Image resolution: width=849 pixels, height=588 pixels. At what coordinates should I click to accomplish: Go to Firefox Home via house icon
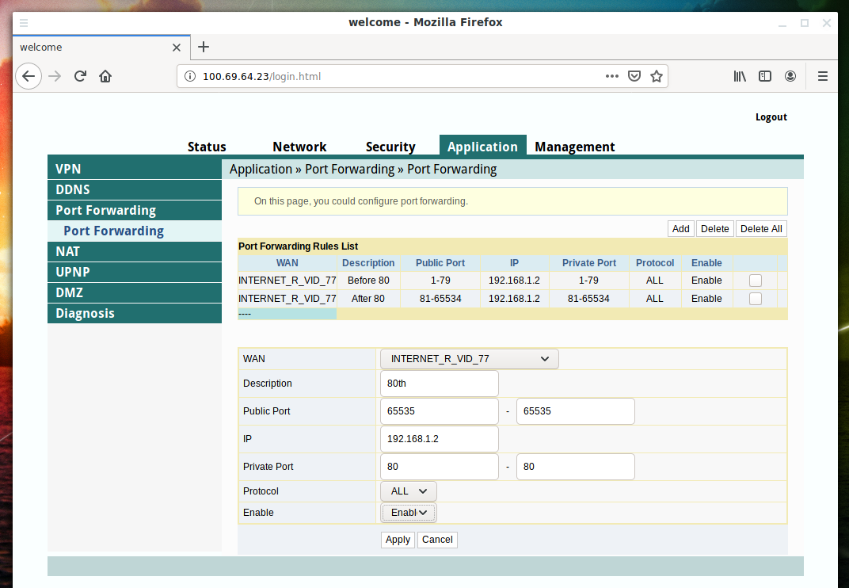pos(105,76)
